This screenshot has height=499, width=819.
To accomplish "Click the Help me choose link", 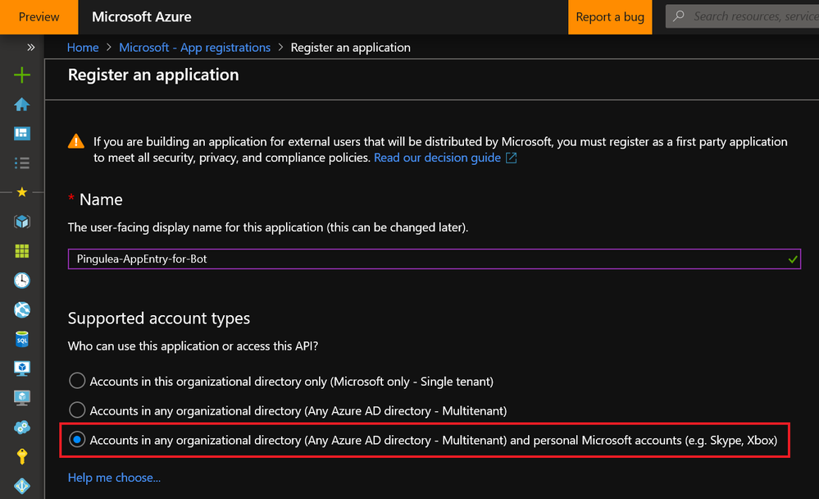I will 114,478.
